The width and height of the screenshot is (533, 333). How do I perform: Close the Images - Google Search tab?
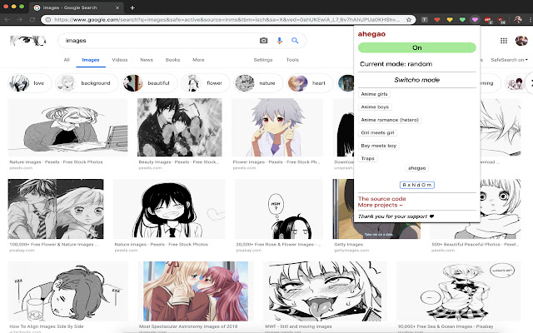(117, 7)
